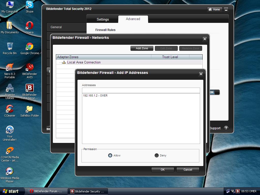Open Bitdefender Total Security desktop shortcut

[x=29, y=92]
